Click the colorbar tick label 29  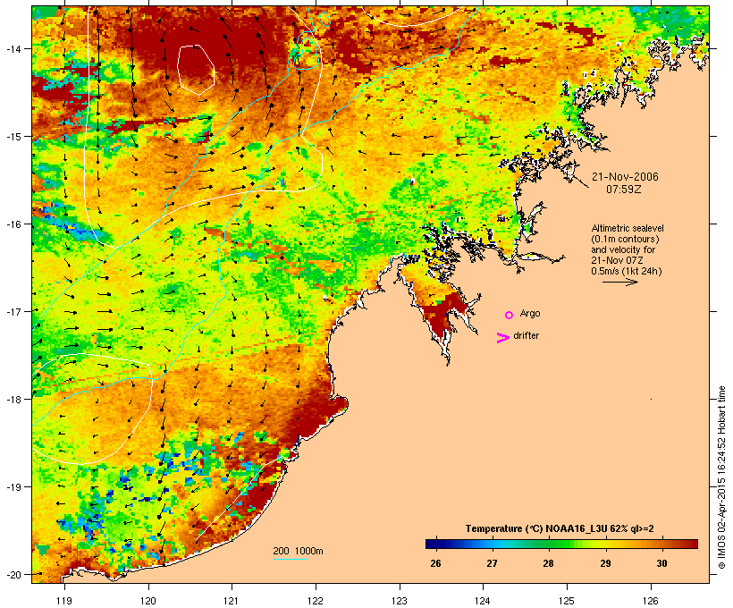(x=605, y=563)
